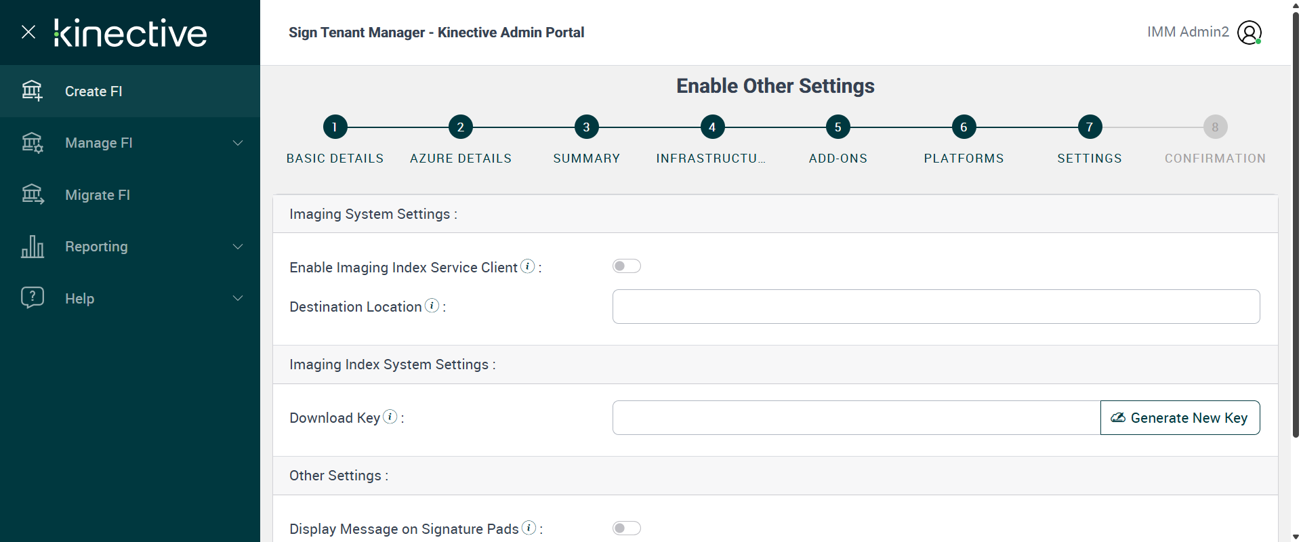
Task: Click the Reporting bar chart icon
Action: 32,247
